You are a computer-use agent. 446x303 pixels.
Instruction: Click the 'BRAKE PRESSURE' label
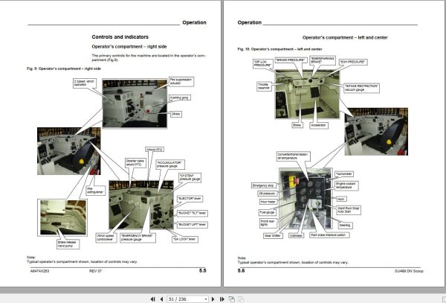click(291, 60)
